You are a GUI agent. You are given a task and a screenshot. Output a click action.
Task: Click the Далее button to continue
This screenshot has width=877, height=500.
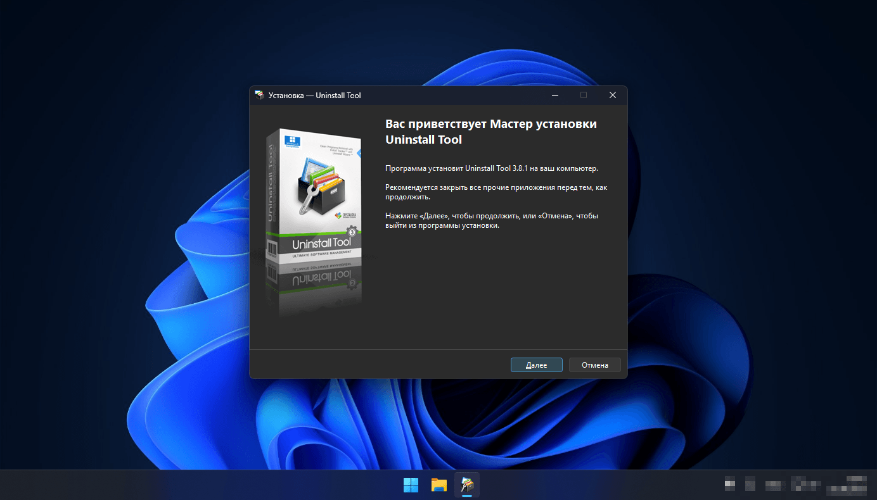click(536, 365)
